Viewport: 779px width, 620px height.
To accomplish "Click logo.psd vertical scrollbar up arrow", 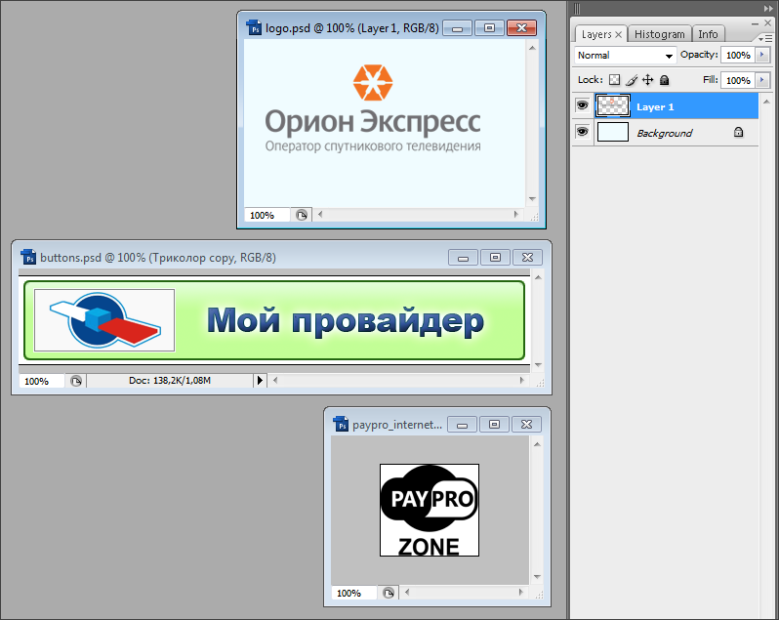I will [532, 48].
